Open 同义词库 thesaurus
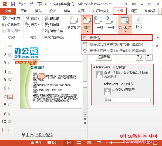The height and width of the screenshot is (146, 162). (x=11, y=31)
